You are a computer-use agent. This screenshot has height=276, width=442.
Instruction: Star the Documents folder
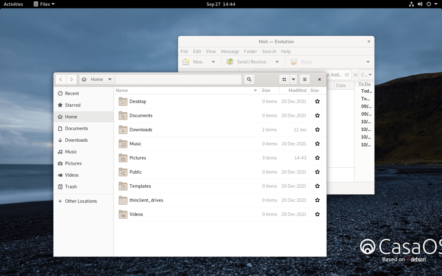point(317,116)
